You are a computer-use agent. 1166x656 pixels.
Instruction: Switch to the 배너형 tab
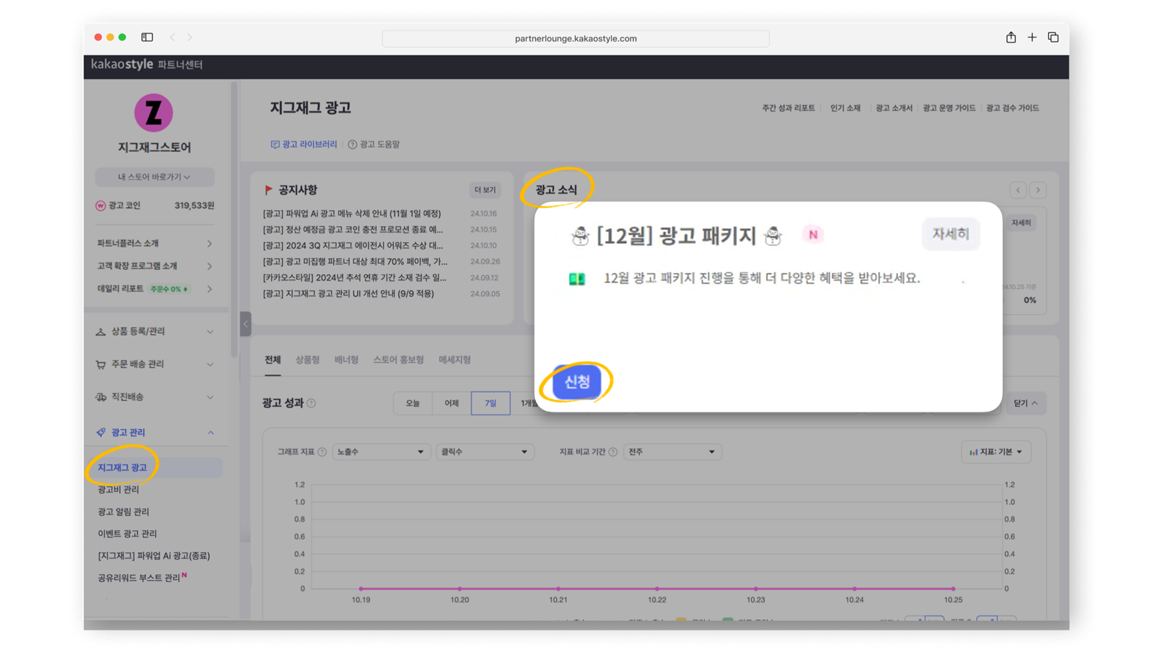tap(346, 360)
